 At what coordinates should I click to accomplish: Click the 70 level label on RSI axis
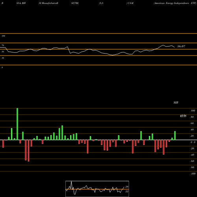coord(3,45)
